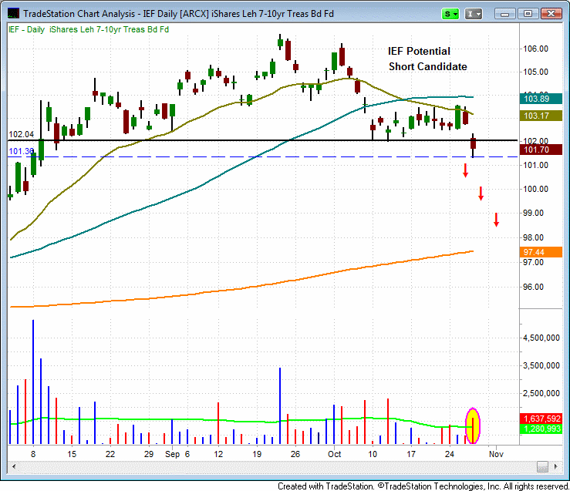The height and width of the screenshot is (491, 570).
Task: Click the "Nov" date axis label
Action: (x=496, y=454)
